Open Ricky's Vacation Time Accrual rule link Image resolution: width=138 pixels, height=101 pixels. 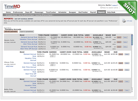coord(31,86)
